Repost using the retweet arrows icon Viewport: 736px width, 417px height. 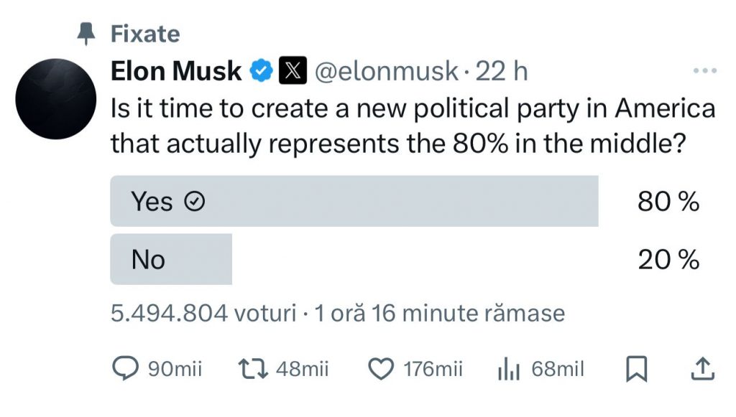click(x=253, y=368)
